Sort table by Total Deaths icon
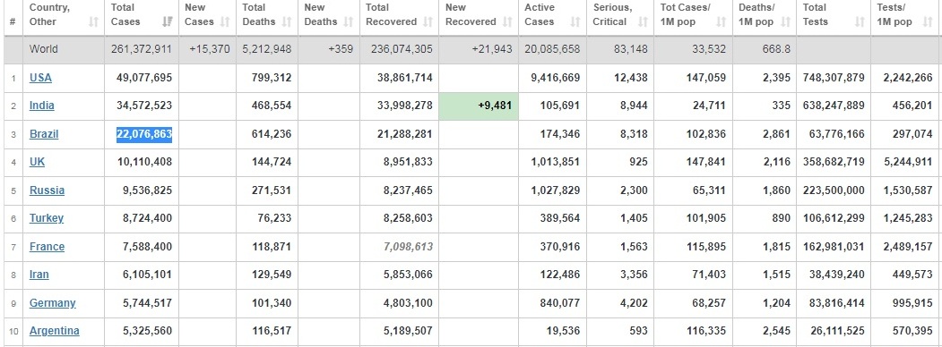Image resolution: width=942 pixels, height=347 pixels. coord(287,22)
